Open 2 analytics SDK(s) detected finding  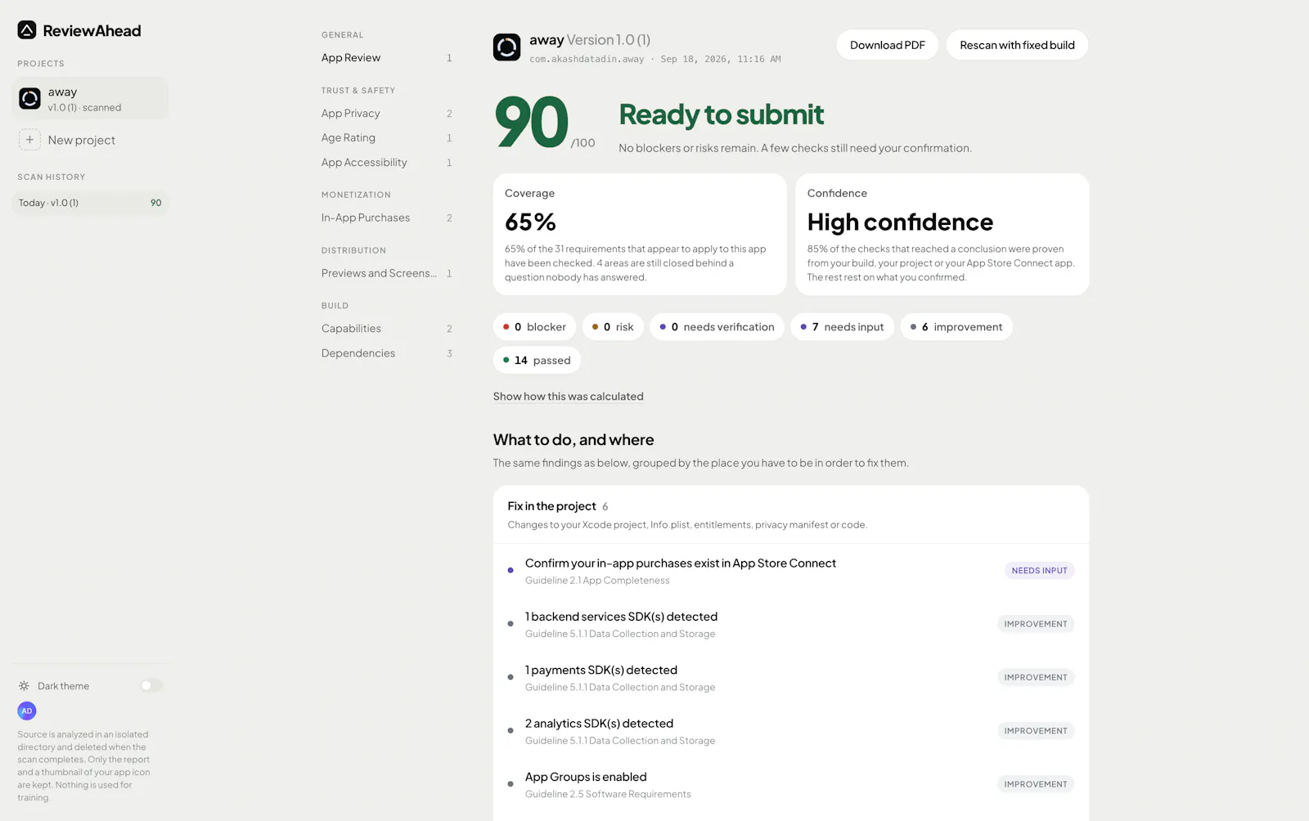[790, 731]
